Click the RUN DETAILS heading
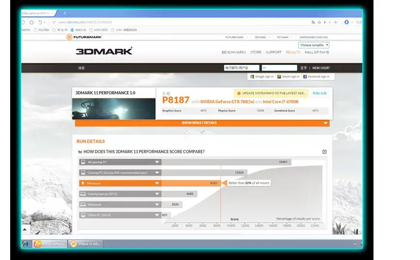The width and height of the screenshot is (420, 260). click(x=91, y=141)
